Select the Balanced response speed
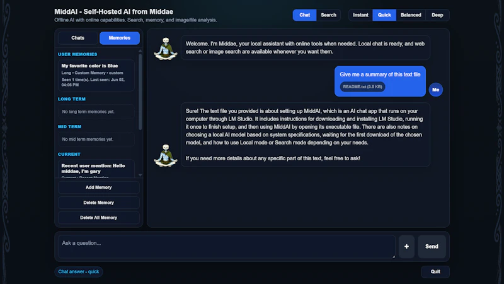 coord(411,15)
